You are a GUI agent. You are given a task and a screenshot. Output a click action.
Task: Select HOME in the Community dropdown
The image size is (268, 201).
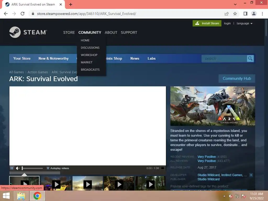[85, 40]
